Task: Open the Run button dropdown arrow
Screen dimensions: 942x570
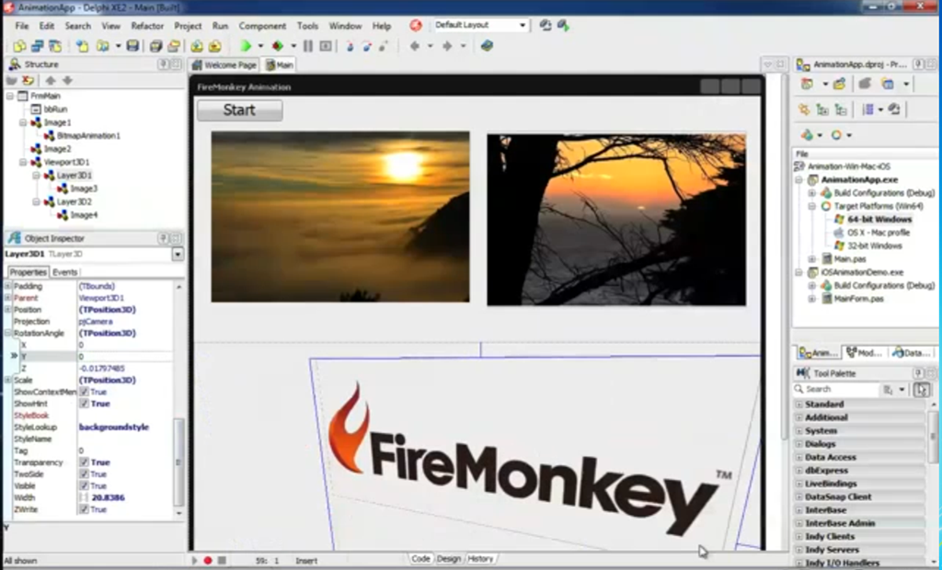Action: pyautogui.click(x=260, y=46)
